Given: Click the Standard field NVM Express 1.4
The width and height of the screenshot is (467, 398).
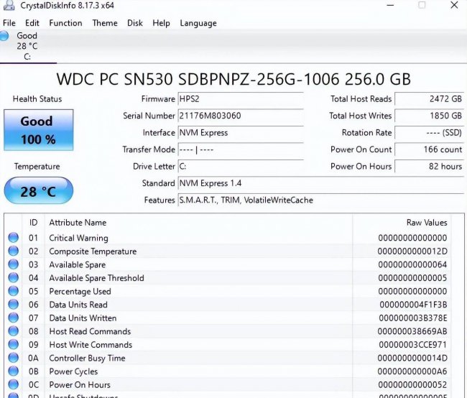Looking at the screenshot, I should click(x=321, y=183).
